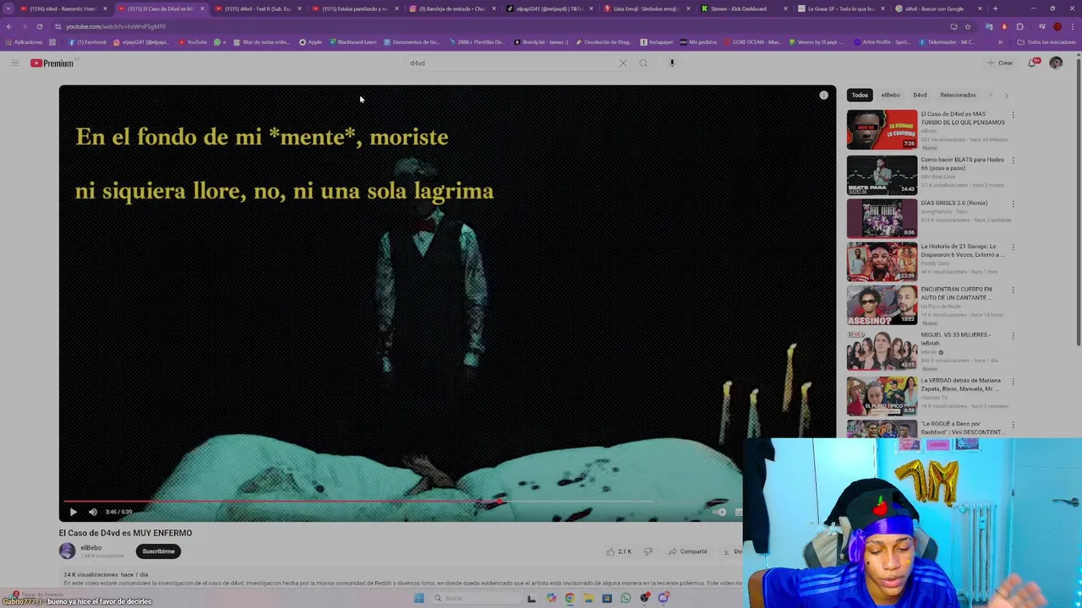Reload the page with refresh icon
The image size is (1082, 608).
(39, 26)
